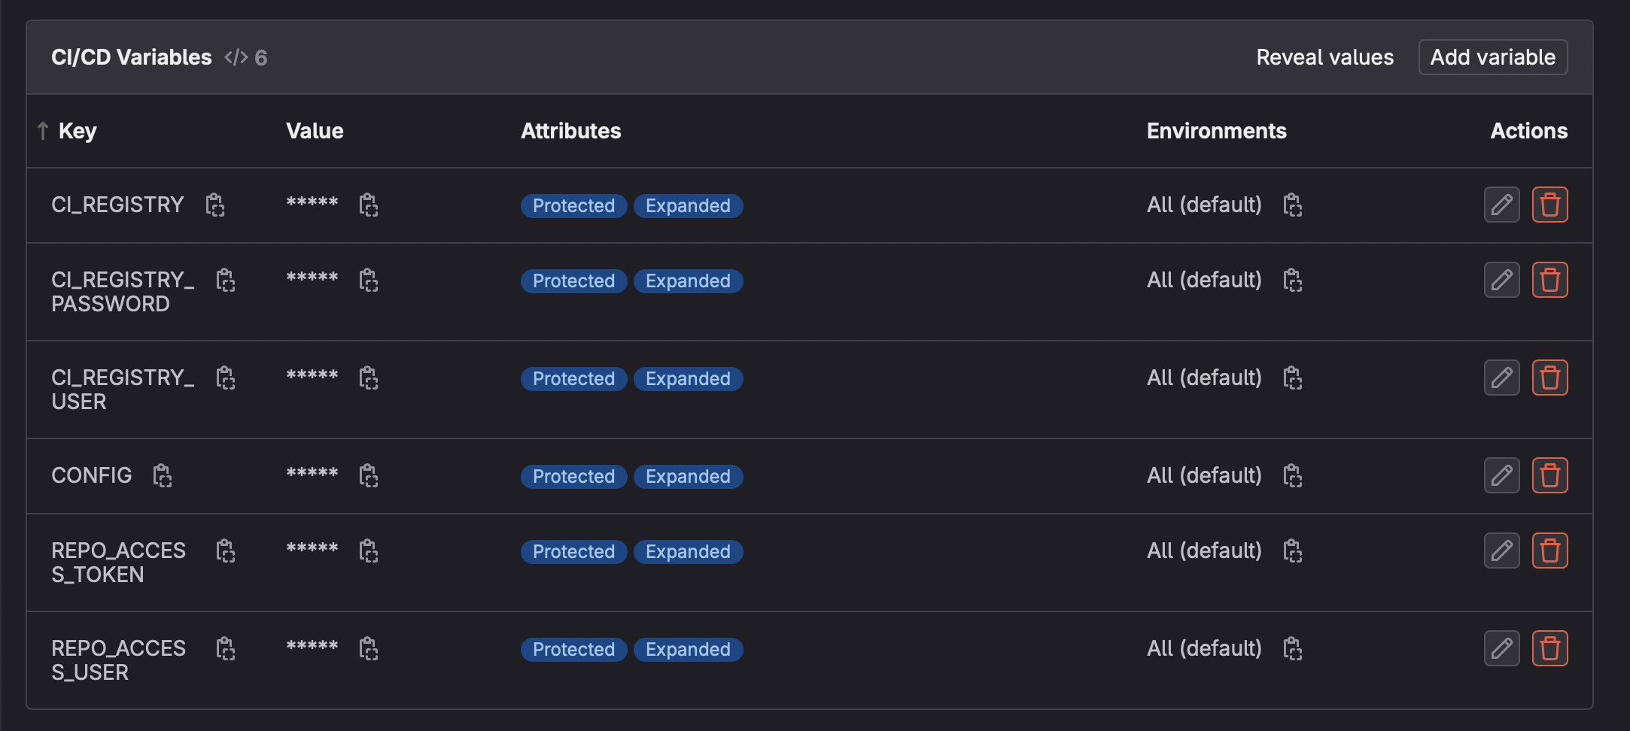This screenshot has height=731, width=1630.
Task: Edit the CONFIG variable
Action: 1501,475
